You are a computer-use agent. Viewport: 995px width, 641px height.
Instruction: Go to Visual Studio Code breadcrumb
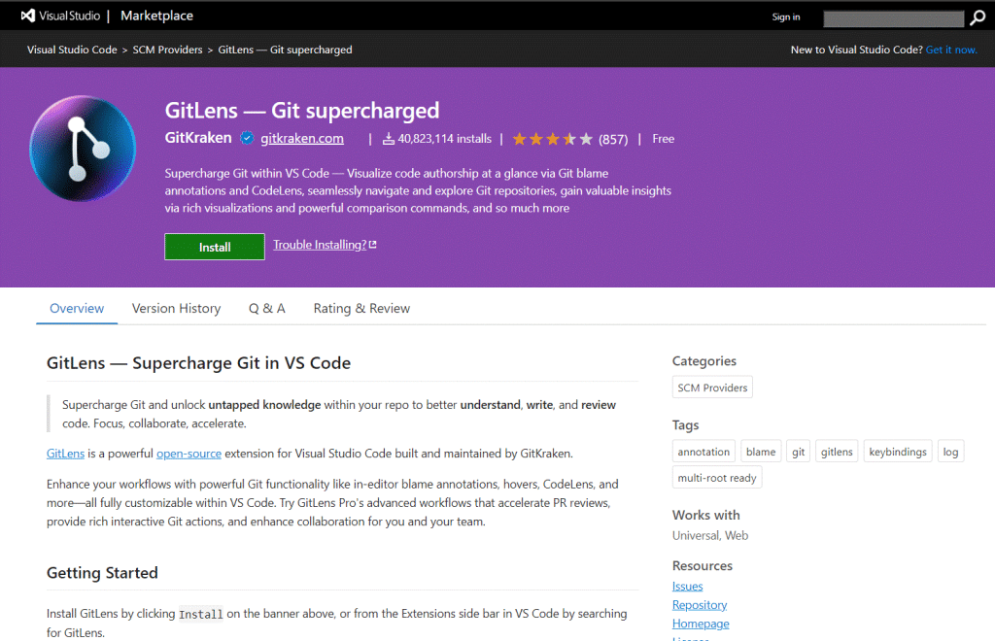coord(72,50)
